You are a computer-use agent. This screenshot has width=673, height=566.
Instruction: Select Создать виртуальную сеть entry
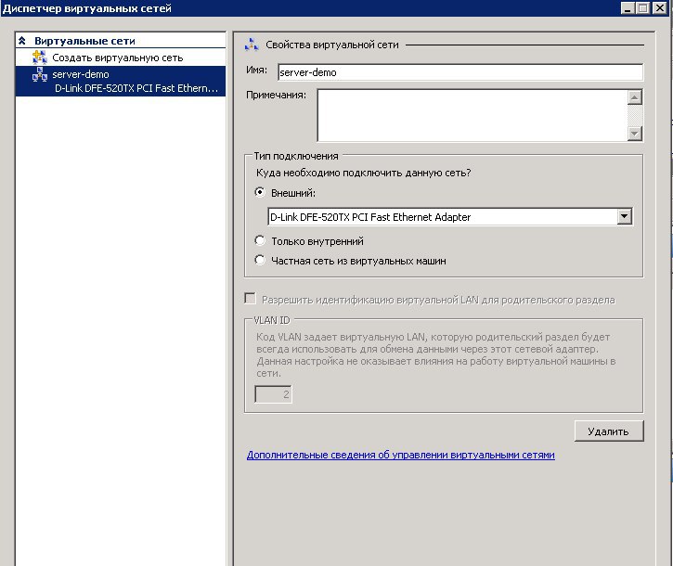[x=117, y=58]
